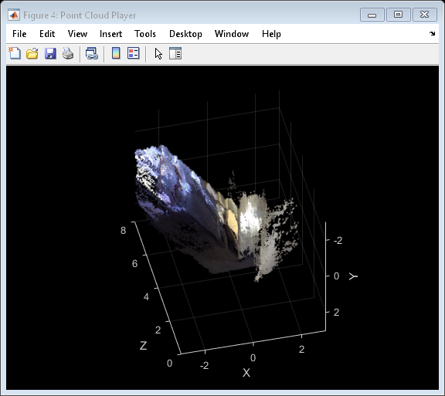
Task: Dock the figure using corner arrow
Action: 432,33
